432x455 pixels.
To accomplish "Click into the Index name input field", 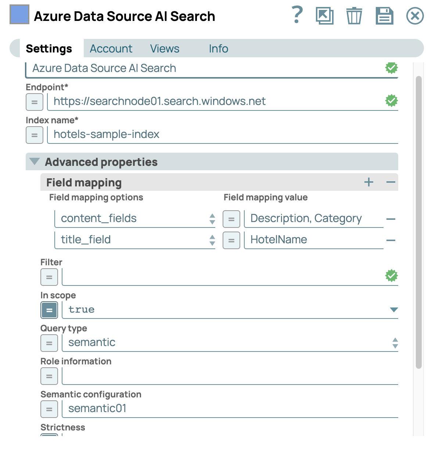I will [x=220, y=134].
